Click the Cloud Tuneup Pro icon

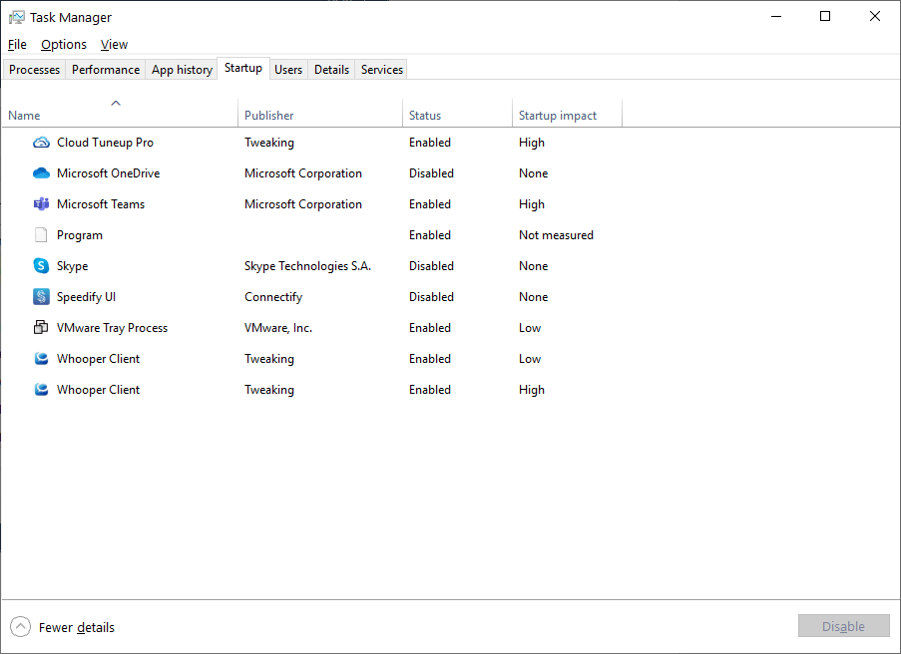41,142
